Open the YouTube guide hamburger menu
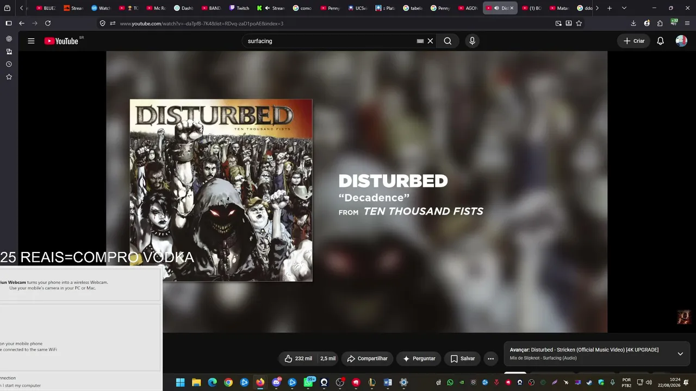The height and width of the screenshot is (391, 696). (31, 41)
